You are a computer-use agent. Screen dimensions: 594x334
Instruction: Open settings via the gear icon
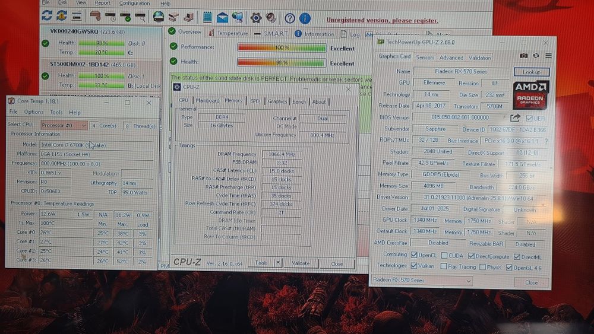click(x=255, y=17)
